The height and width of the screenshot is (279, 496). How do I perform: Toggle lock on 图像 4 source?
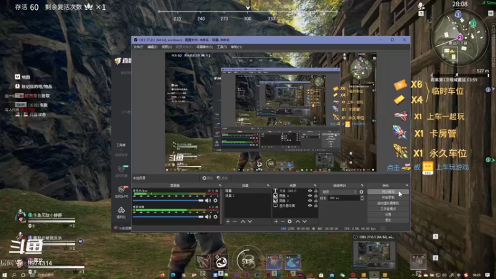316,196
